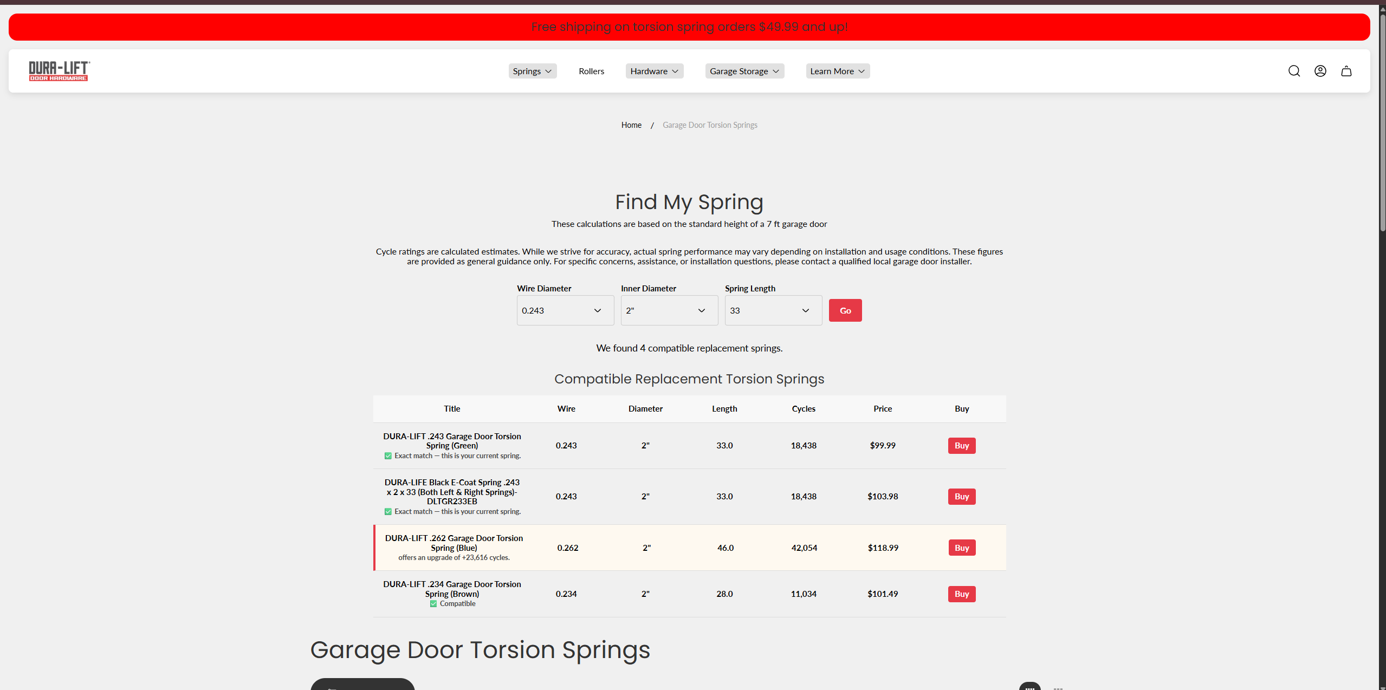Screen dimensions: 1386x690
Task: Click the Go button
Action: click(845, 310)
